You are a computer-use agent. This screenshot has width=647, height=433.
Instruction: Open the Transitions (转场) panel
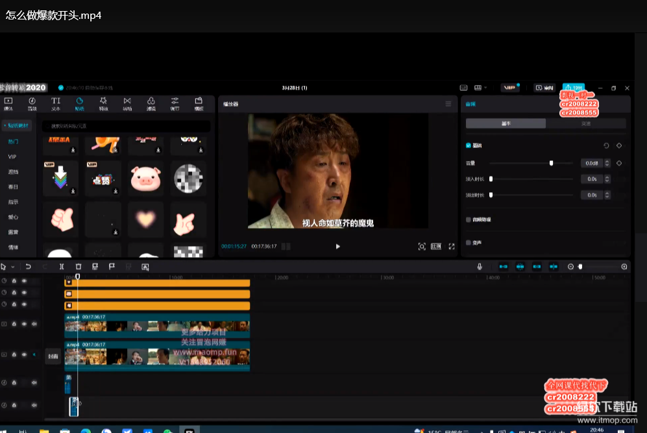[x=127, y=103]
